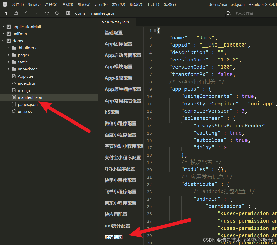Click the search icon beside file name input
Viewport: 277px width, 245px height.
click(229, 13)
